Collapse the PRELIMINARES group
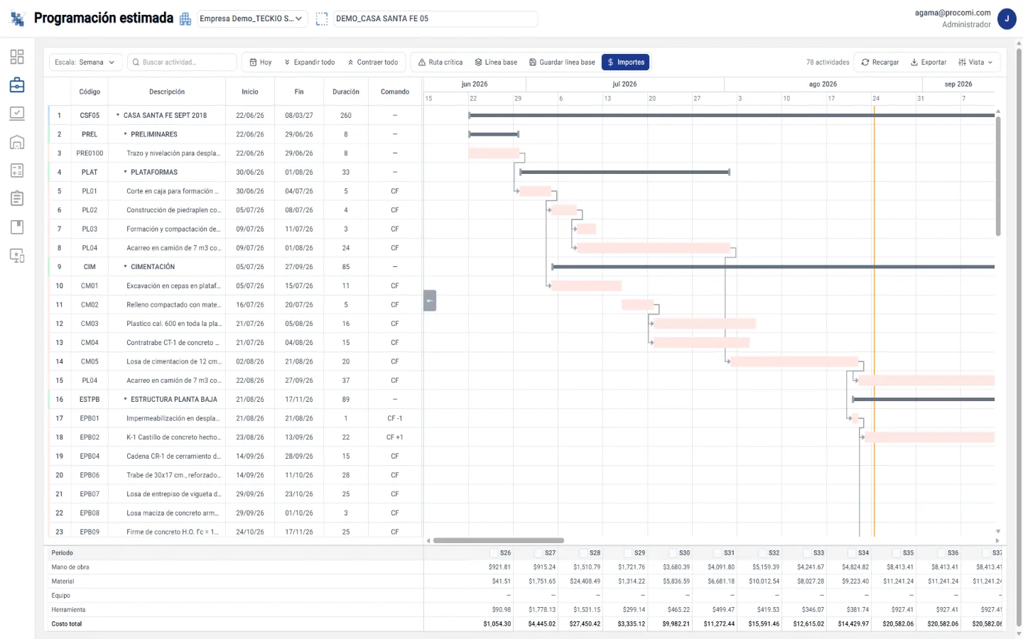 click(x=126, y=134)
